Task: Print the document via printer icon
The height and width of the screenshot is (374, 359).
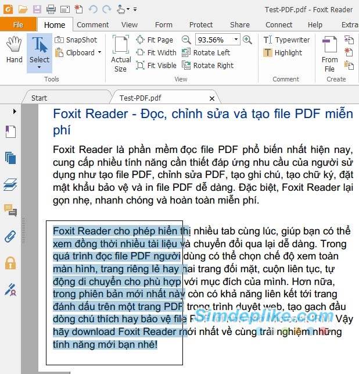Action: (x=51, y=9)
